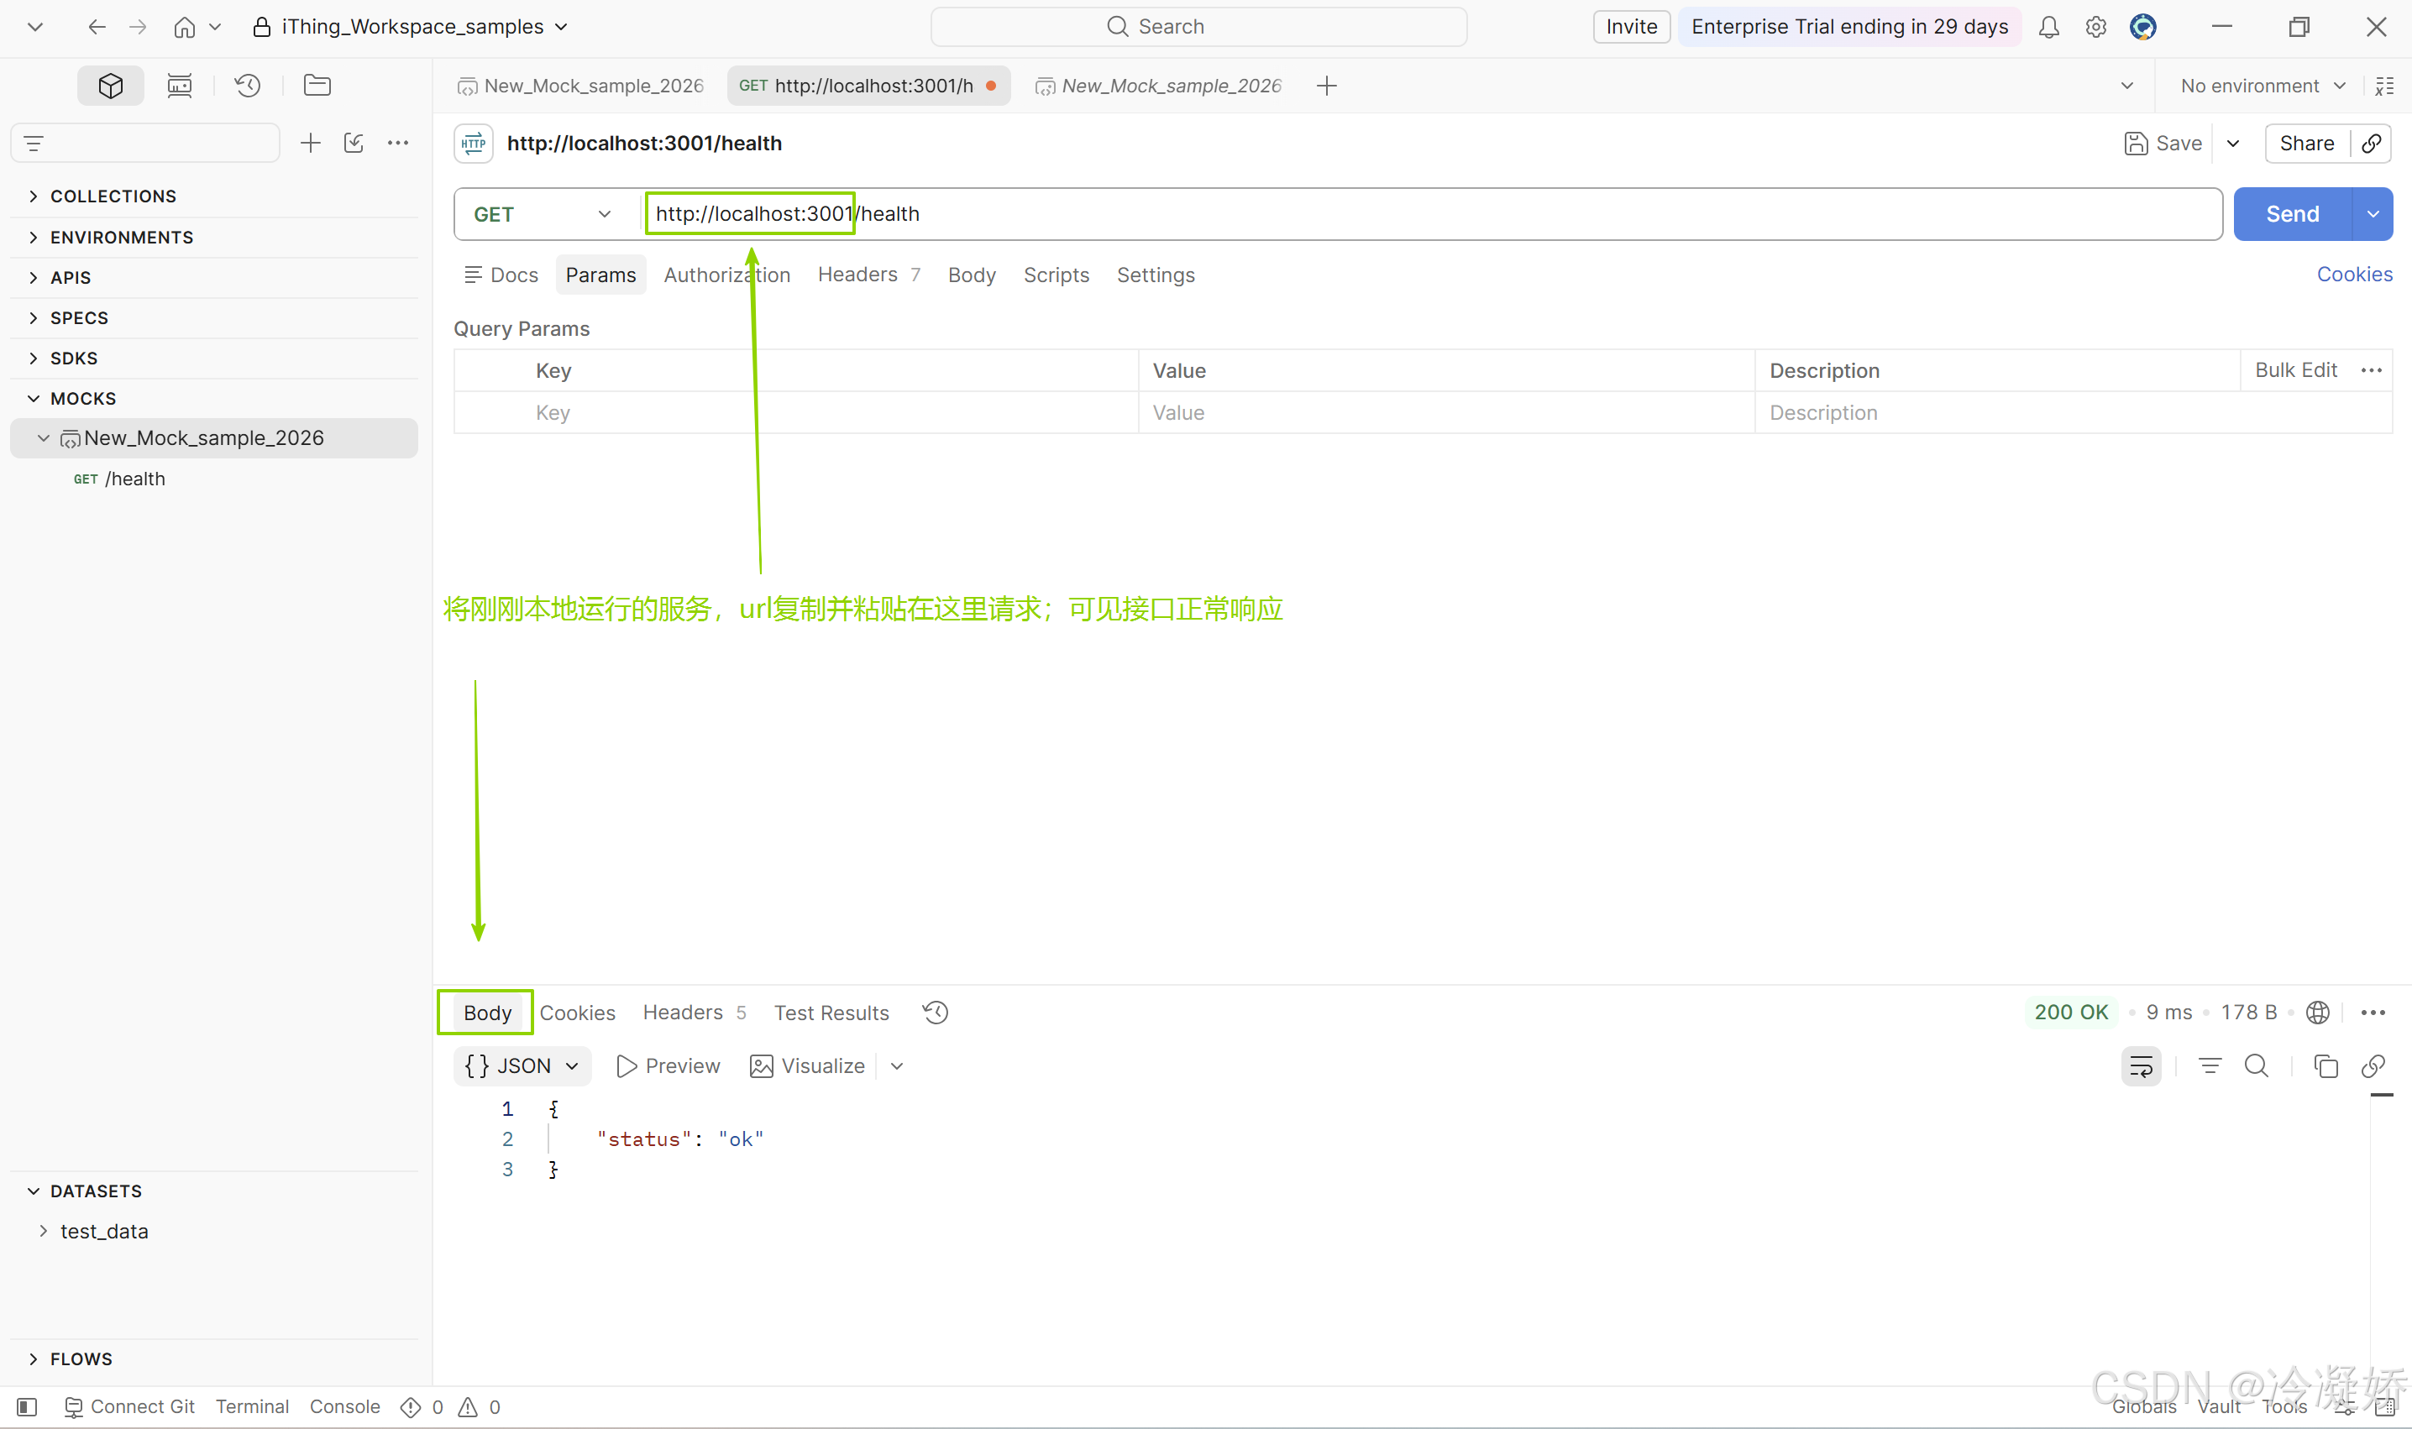
Task: Open the No environment dropdown
Action: coord(2262,86)
